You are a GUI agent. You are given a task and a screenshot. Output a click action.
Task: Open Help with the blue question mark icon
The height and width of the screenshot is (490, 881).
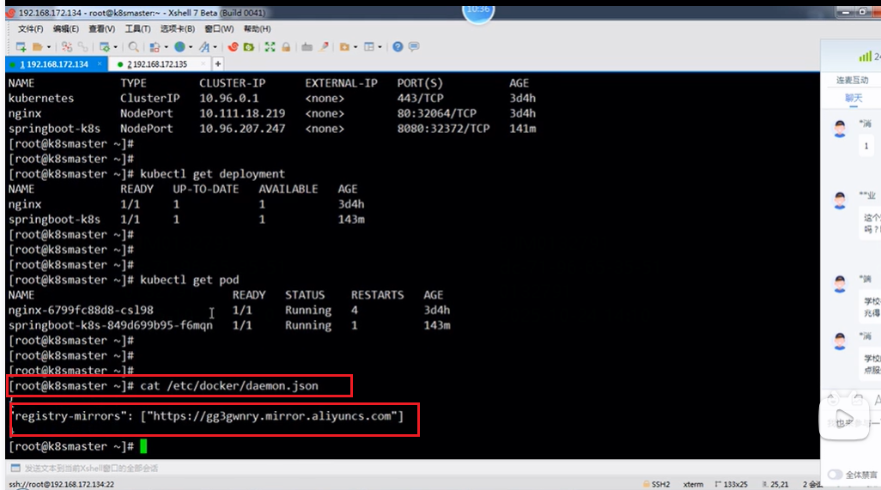pos(398,46)
